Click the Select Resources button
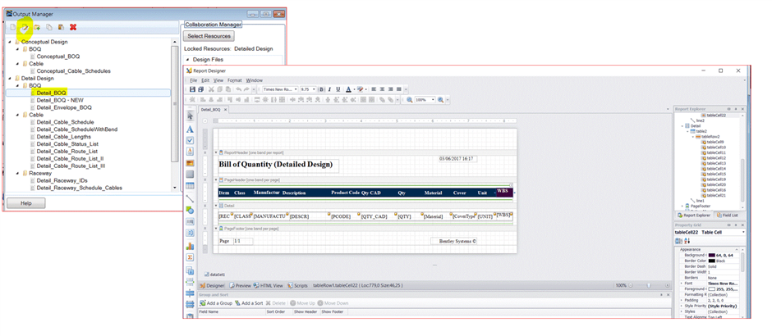The height and width of the screenshot is (336, 772). [x=209, y=36]
